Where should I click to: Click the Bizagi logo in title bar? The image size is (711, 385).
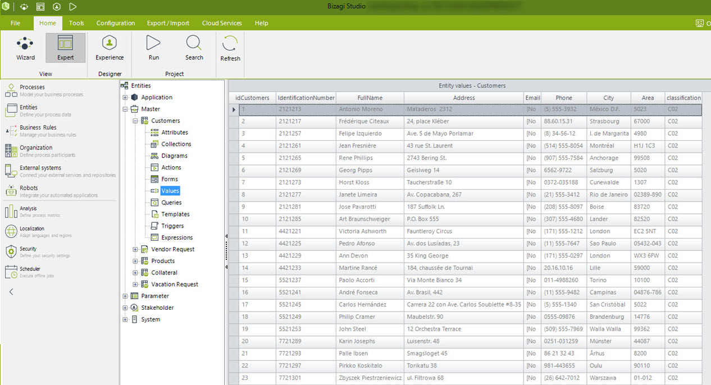[6, 7]
